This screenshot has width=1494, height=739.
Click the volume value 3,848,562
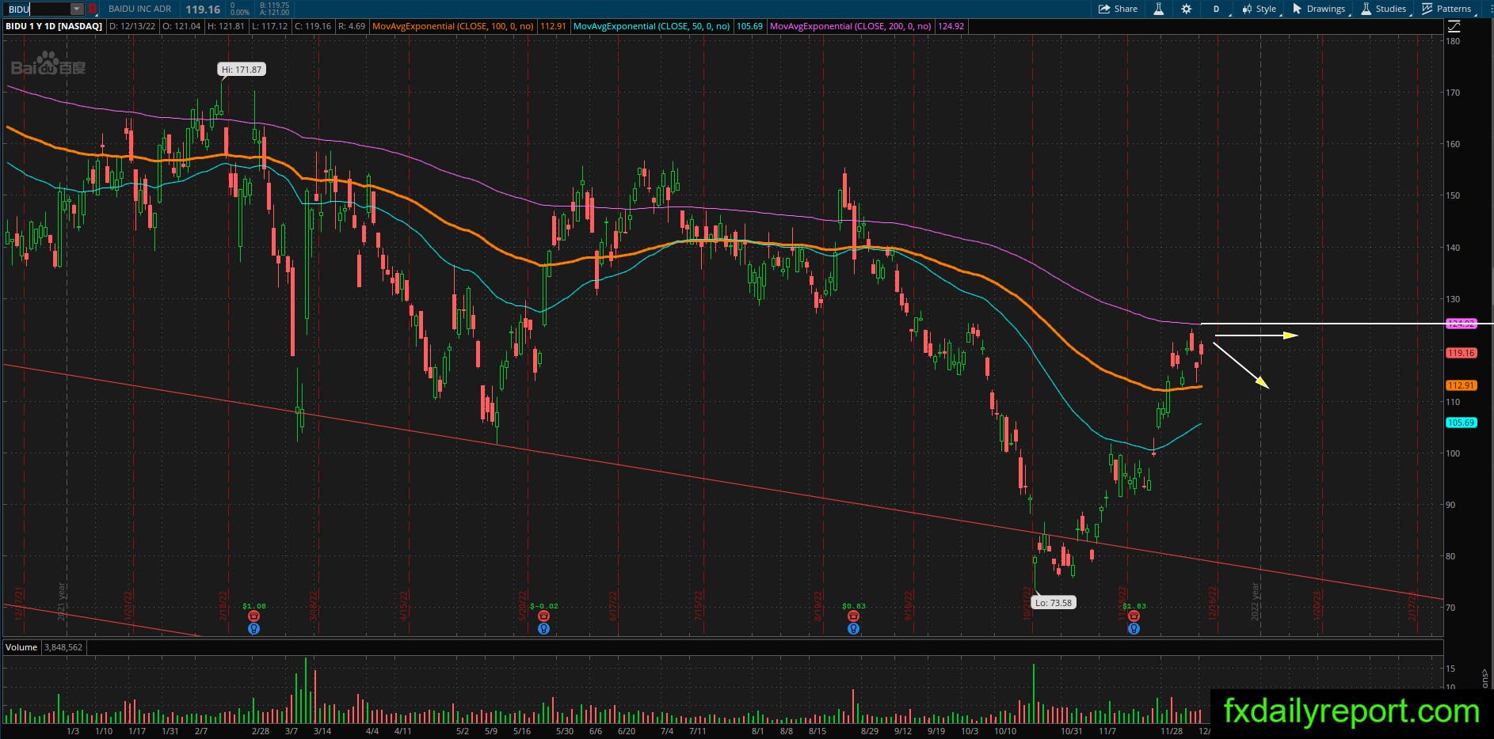tap(63, 647)
